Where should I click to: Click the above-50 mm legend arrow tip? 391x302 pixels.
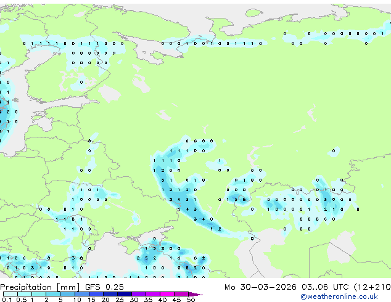[x=196, y=294]
